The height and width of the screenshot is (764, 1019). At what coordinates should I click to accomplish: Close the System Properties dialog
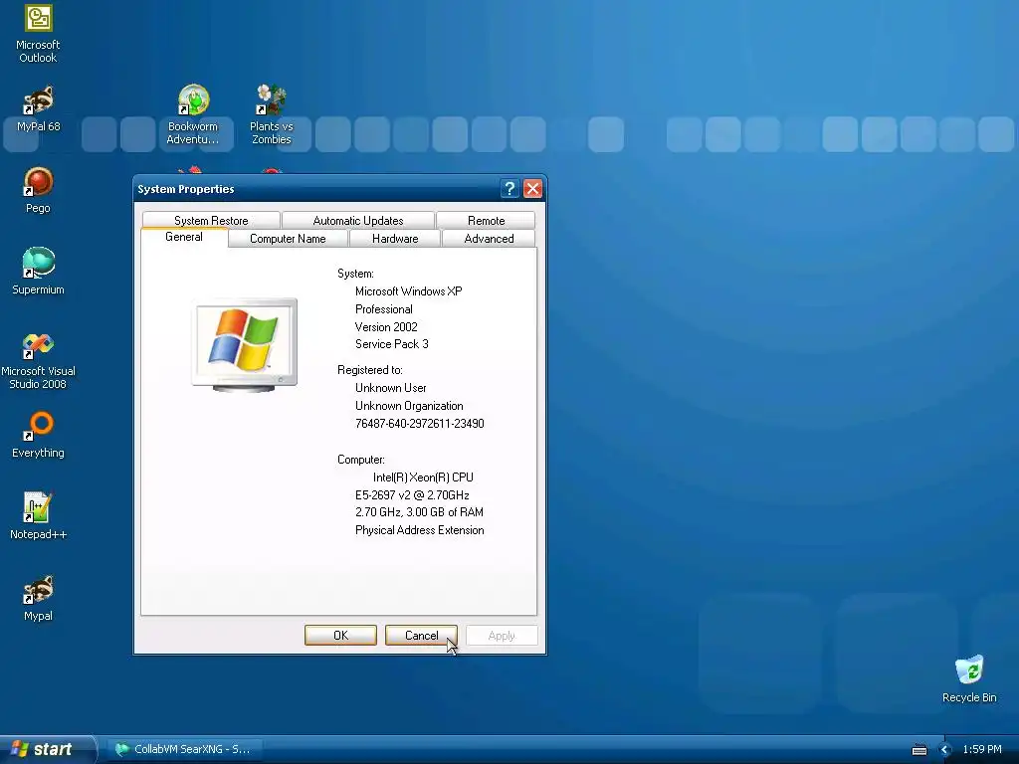533,189
